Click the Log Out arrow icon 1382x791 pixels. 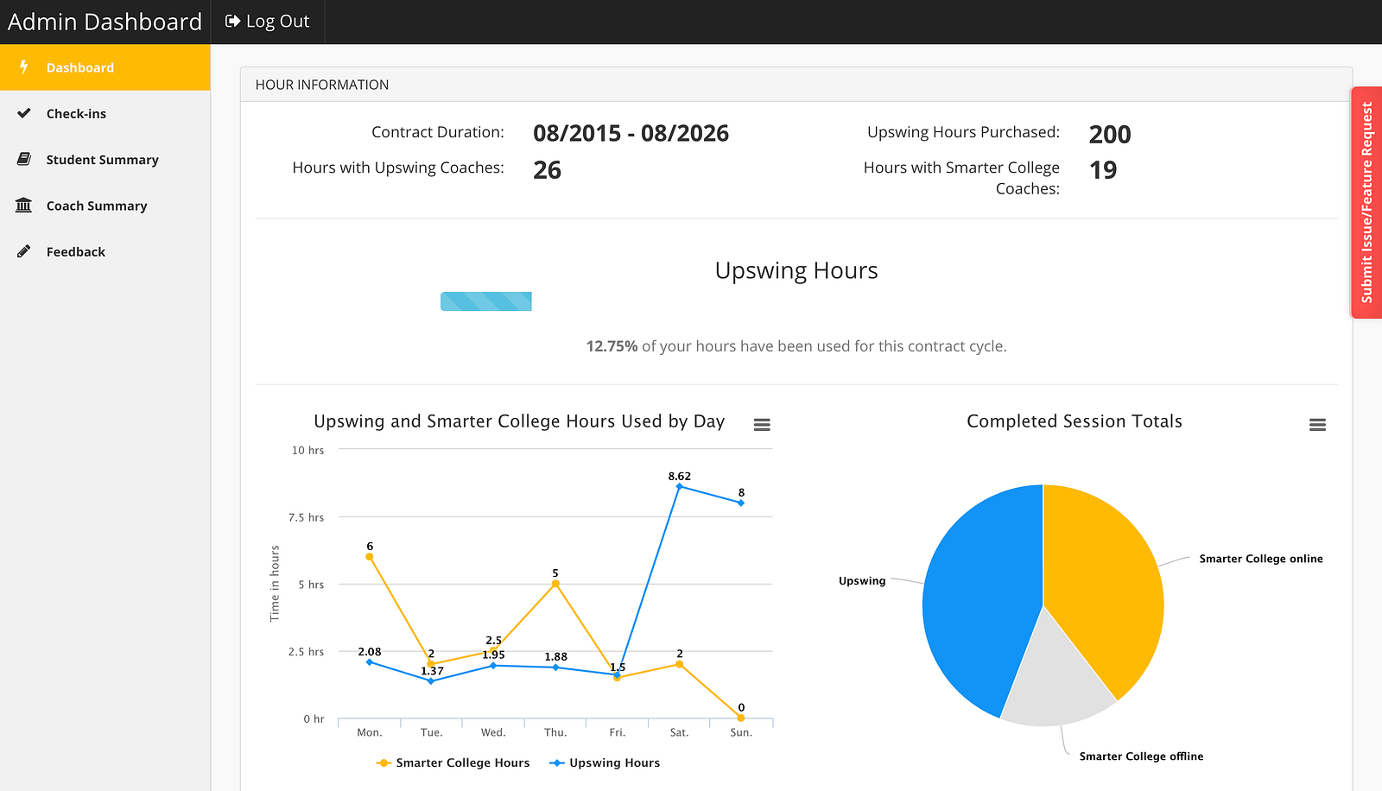[232, 22]
